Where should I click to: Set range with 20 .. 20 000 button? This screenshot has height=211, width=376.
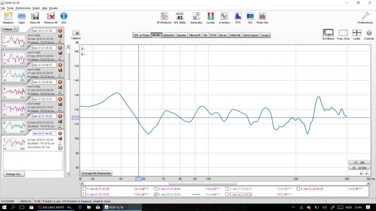pos(359,168)
